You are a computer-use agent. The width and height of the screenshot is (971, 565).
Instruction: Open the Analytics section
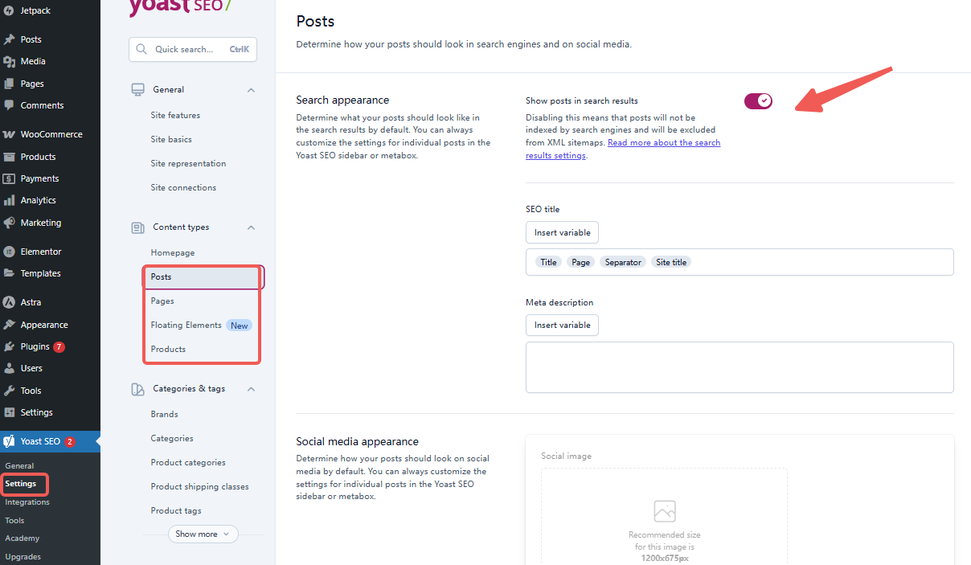pyautogui.click(x=38, y=200)
